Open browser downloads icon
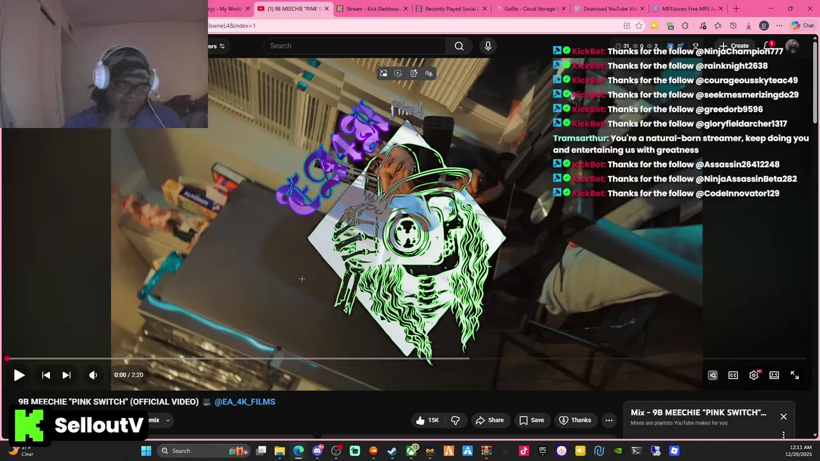This screenshot has width=820, height=461. (748, 26)
